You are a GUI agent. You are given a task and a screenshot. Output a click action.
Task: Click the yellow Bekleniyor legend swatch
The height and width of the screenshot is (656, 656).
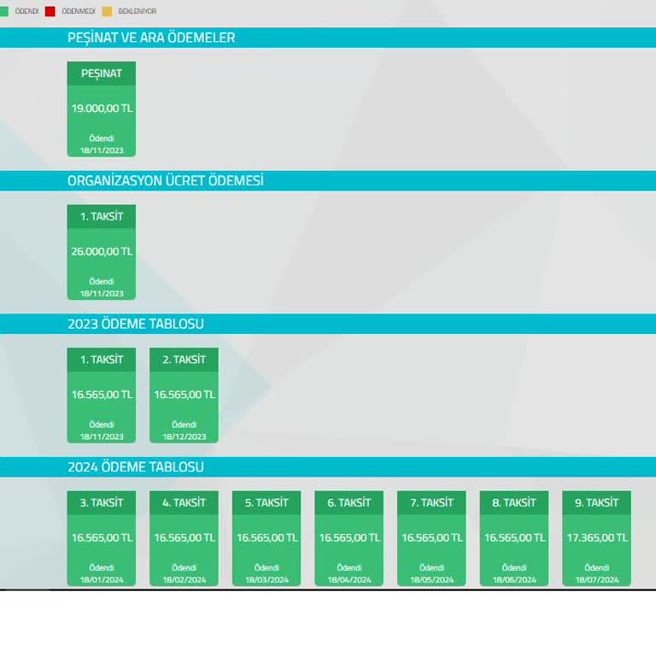tap(107, 11)
